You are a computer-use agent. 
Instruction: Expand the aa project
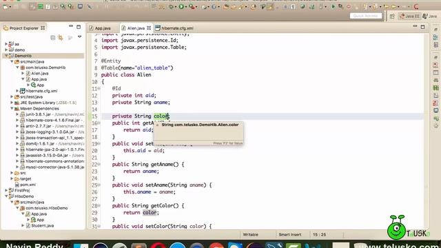click(6, 44)
